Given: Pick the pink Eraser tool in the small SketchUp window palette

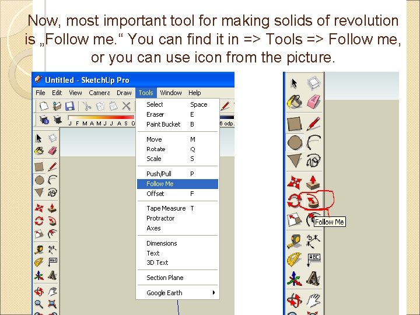Looking at the screenshot, I should tap(52, 151).
